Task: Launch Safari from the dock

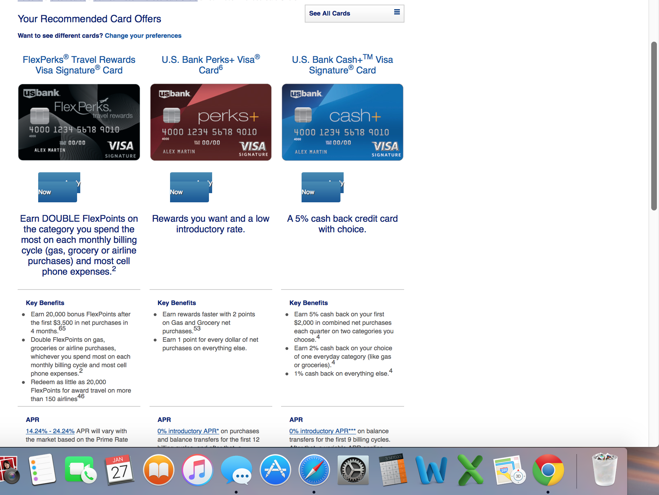Action: point(314,470)
